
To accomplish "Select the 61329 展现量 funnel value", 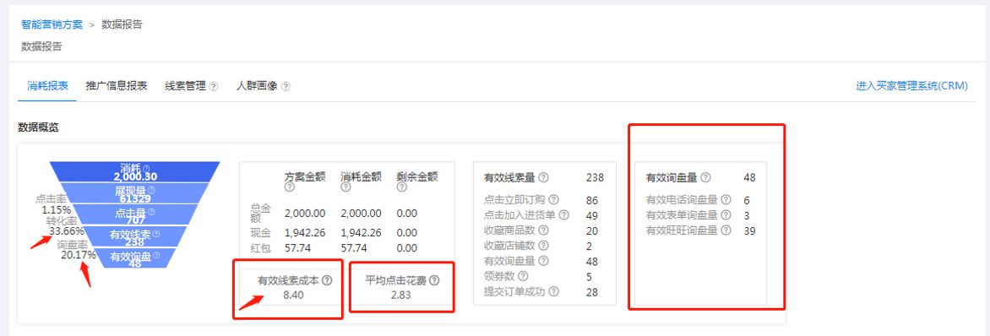I will pyautogui.click(x=134, y=198).
